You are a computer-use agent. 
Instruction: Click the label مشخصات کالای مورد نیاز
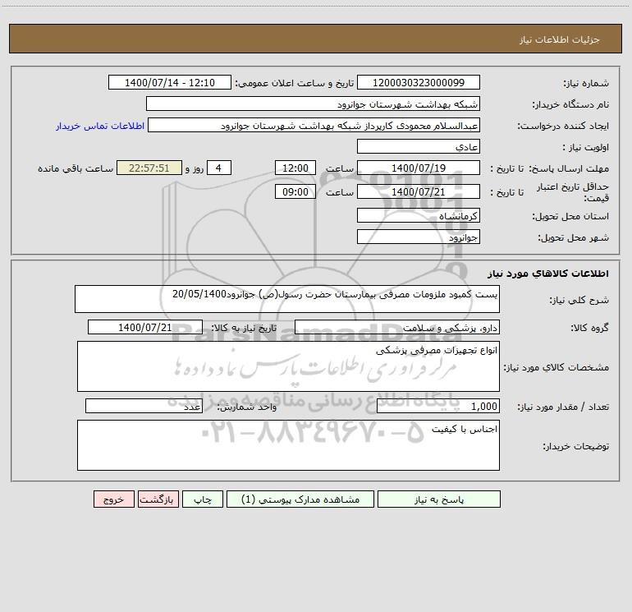pos(556,367)
